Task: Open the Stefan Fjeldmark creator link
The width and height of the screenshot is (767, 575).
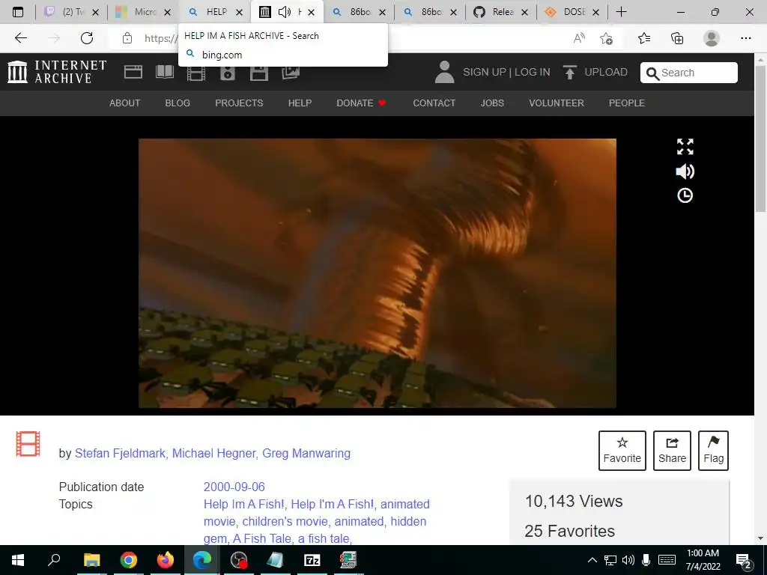Action: point(120,453)
